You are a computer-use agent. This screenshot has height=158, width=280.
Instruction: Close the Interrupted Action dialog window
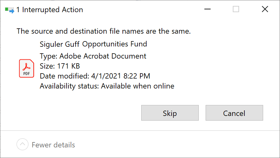coord(265,9)
